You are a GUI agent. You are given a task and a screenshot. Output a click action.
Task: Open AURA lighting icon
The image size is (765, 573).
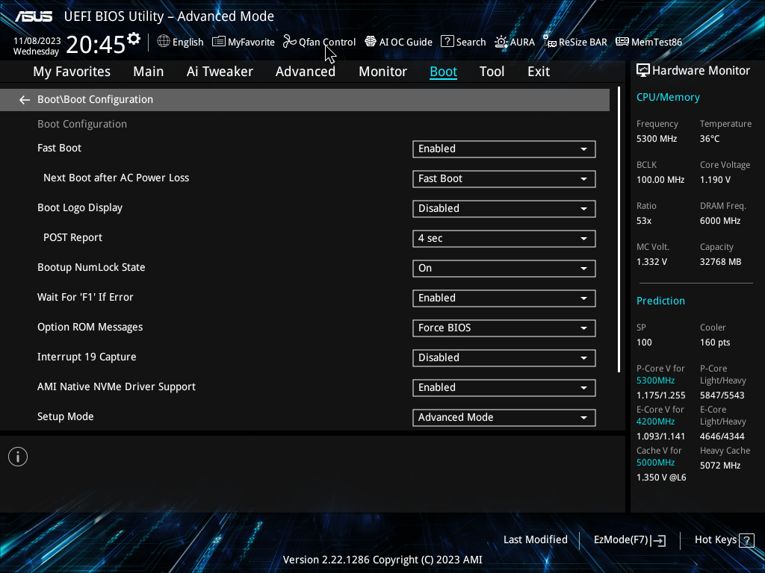pyautogui.click(x=501, y=42)
